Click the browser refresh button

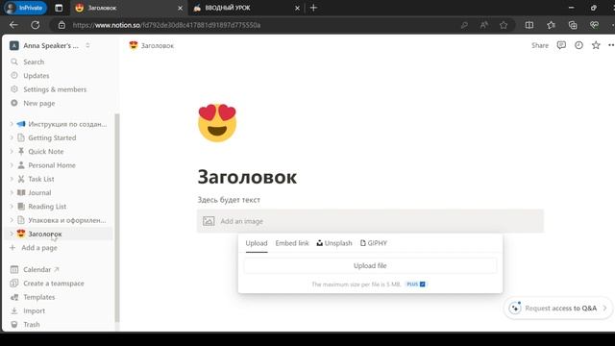coord(36,25)
